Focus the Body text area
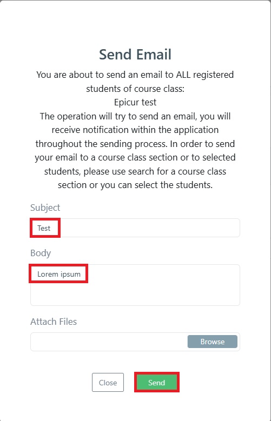This screenshot has height=421, width=271. tap(135, 285)
